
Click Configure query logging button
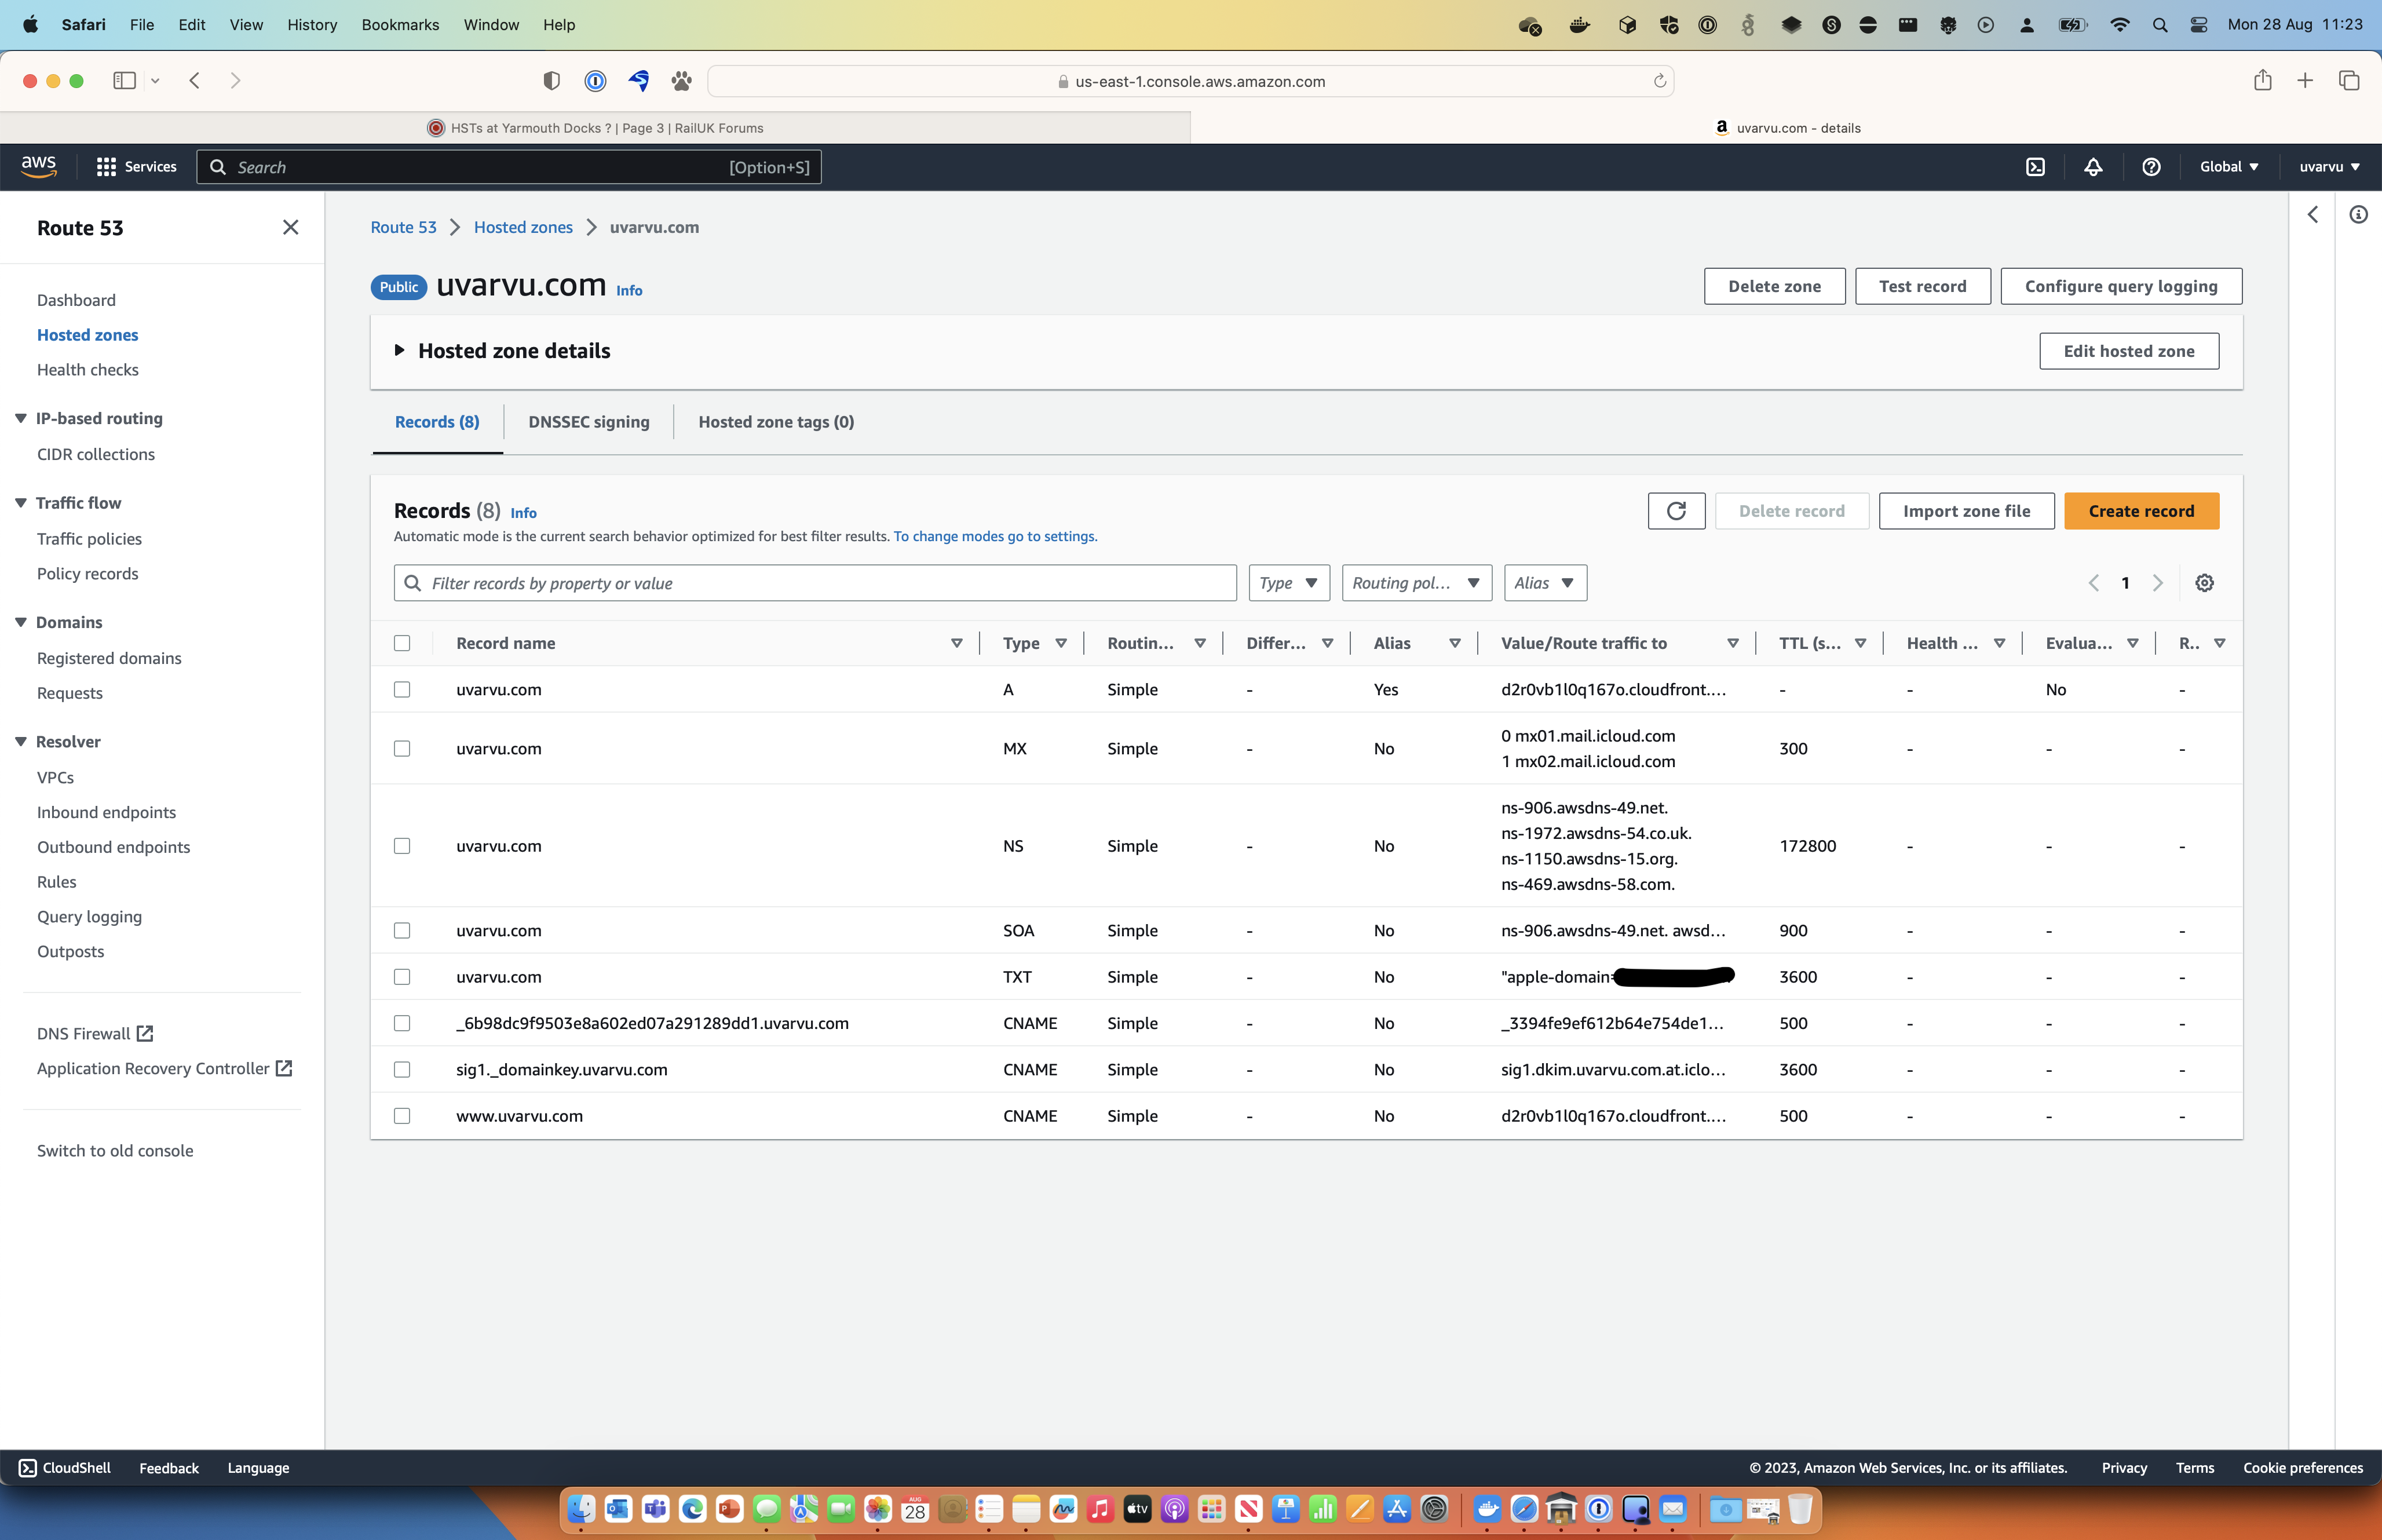pyautogui.click(x=2121, y=286)
